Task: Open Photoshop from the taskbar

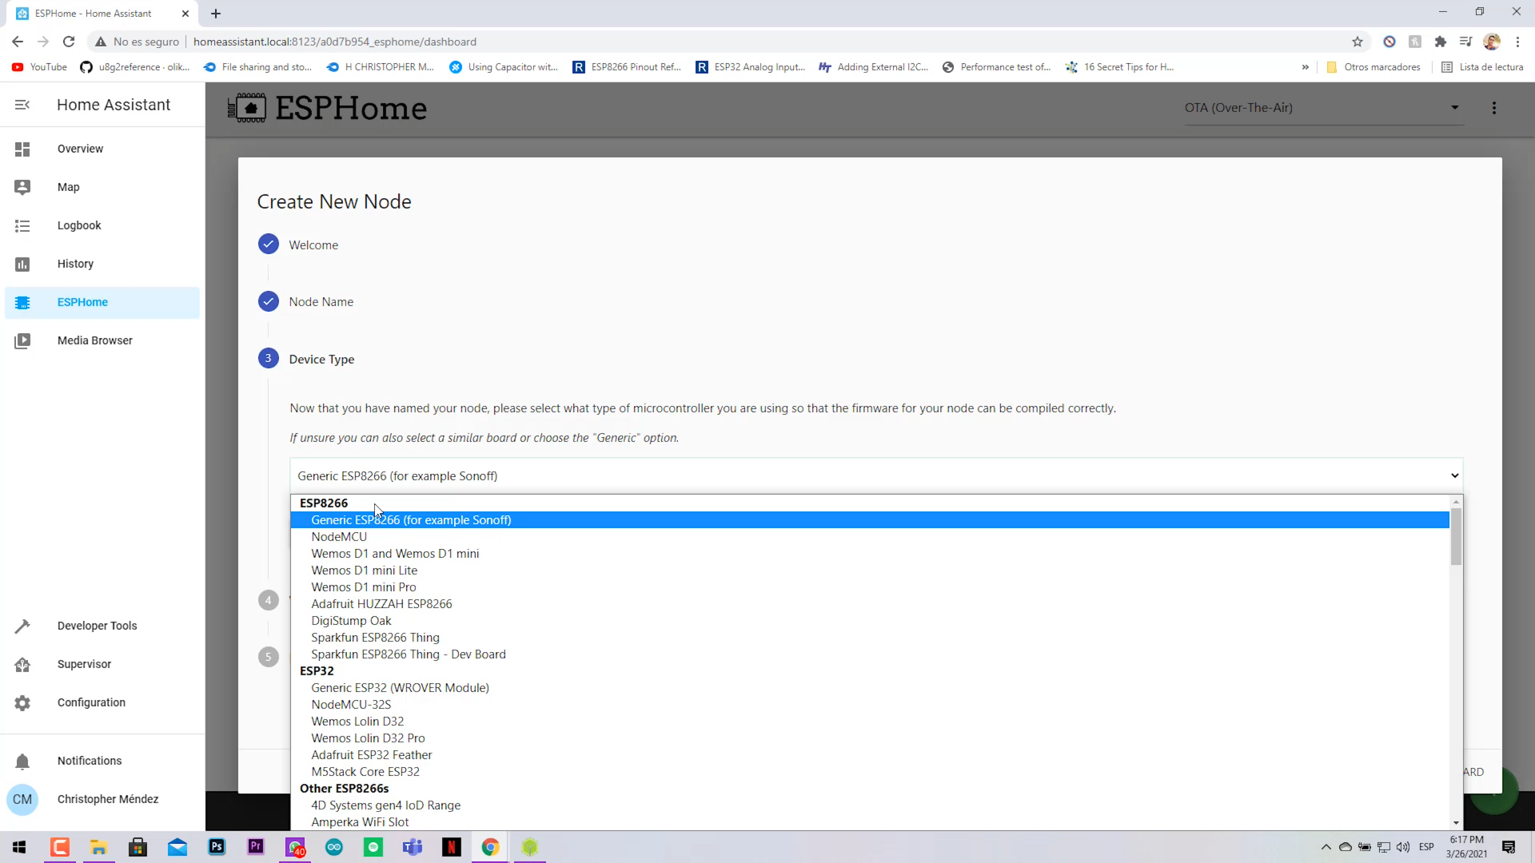Action: pyautogui.click(x=217, y=847)
